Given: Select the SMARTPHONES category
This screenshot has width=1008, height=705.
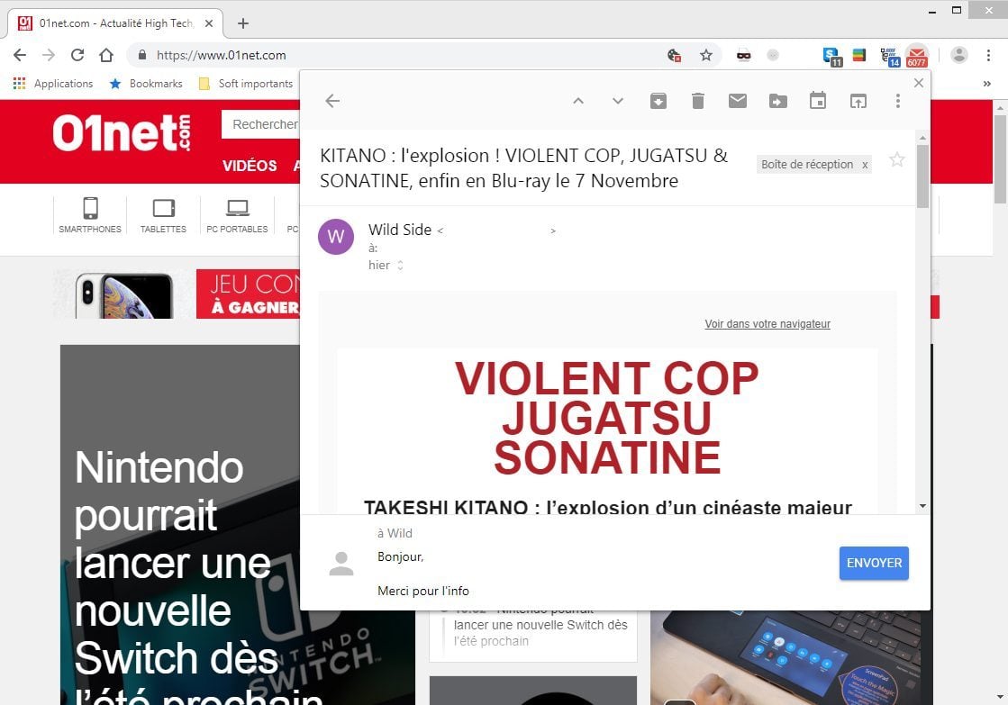Looking at the screenshot, I should click(90, 216).
